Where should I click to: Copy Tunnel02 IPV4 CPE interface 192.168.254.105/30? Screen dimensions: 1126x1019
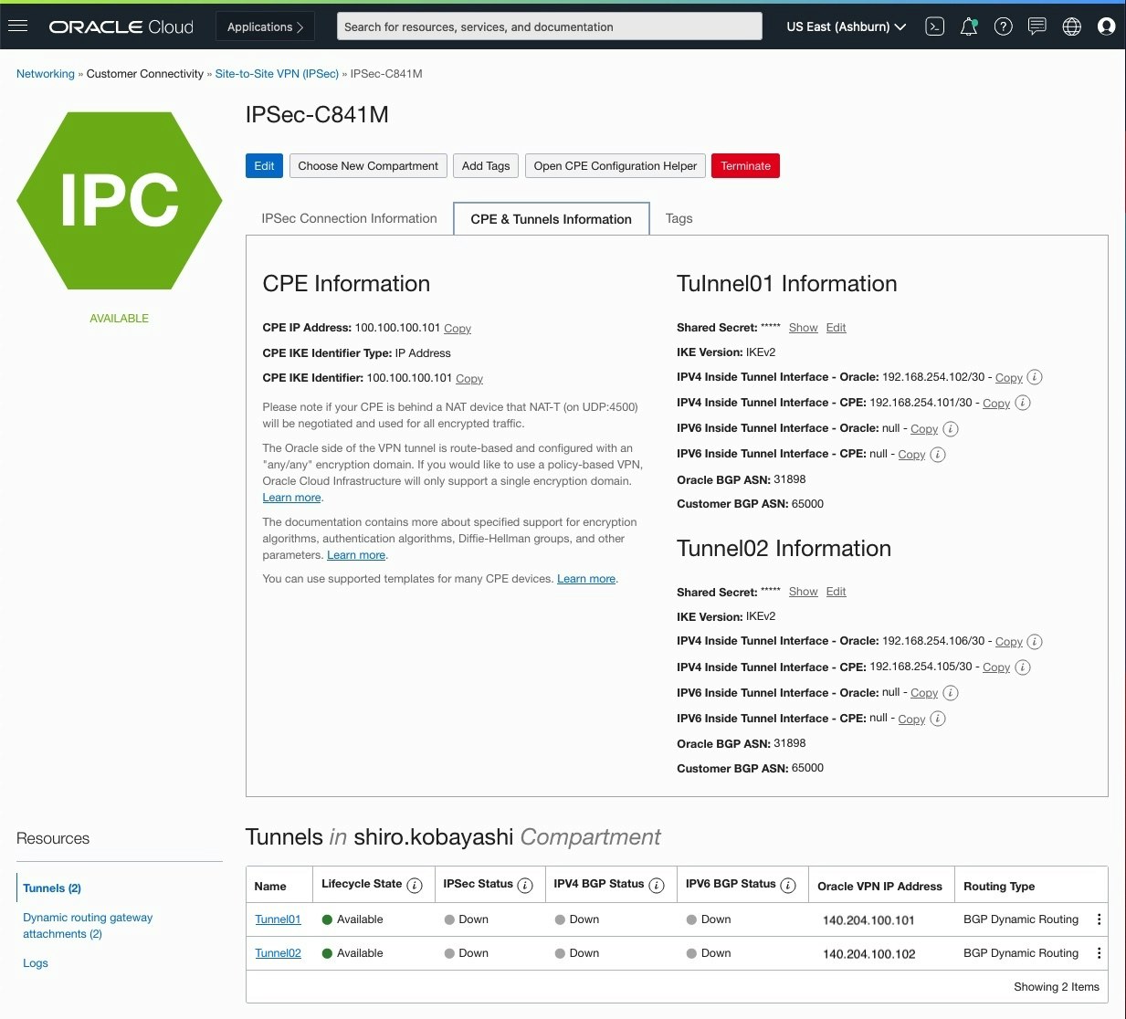tap(996, 667)
